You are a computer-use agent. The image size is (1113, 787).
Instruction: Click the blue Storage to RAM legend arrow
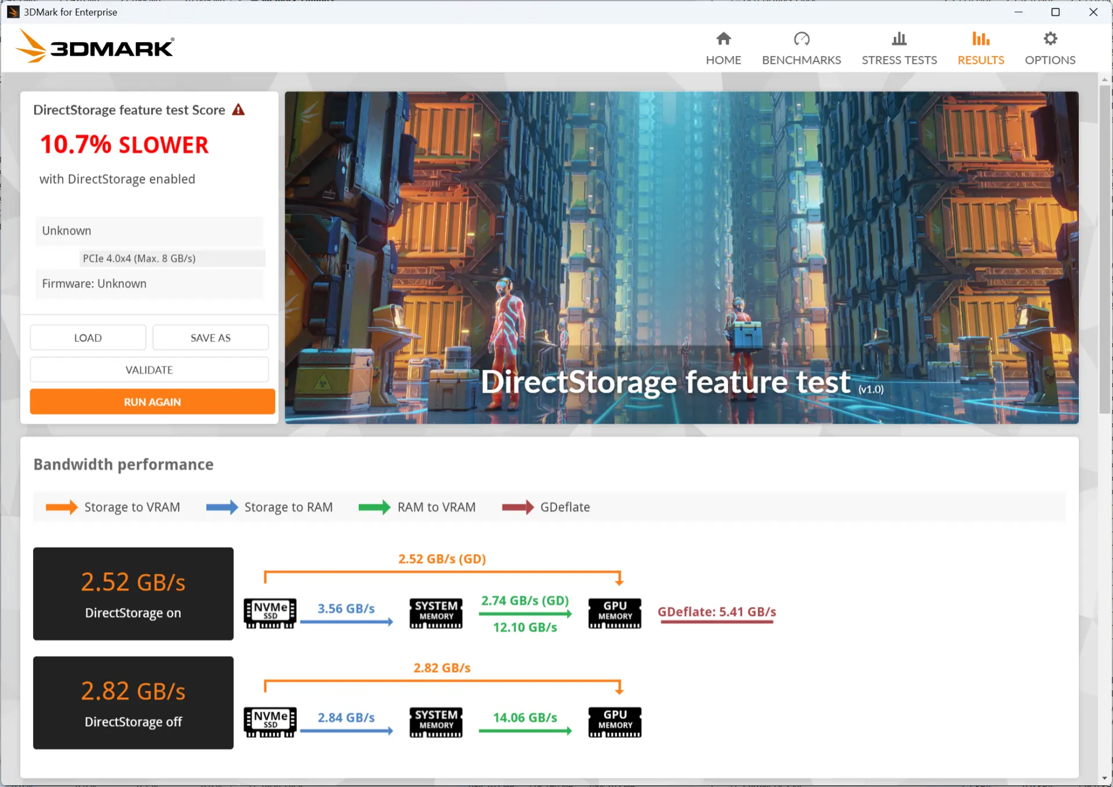222,507
